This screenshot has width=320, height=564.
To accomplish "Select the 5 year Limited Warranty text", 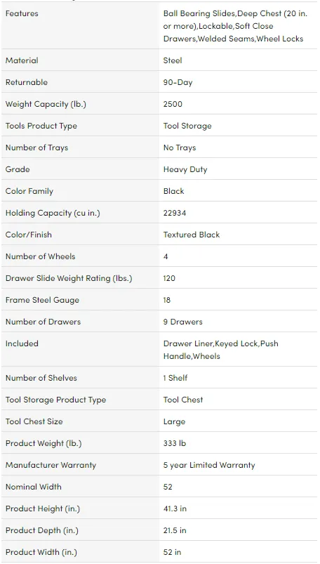I will point(209,465).
